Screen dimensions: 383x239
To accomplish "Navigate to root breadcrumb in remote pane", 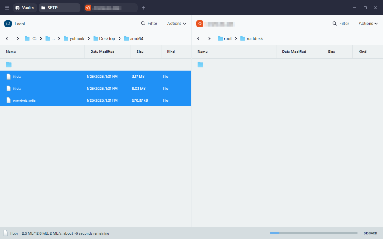I will point(225,38).
